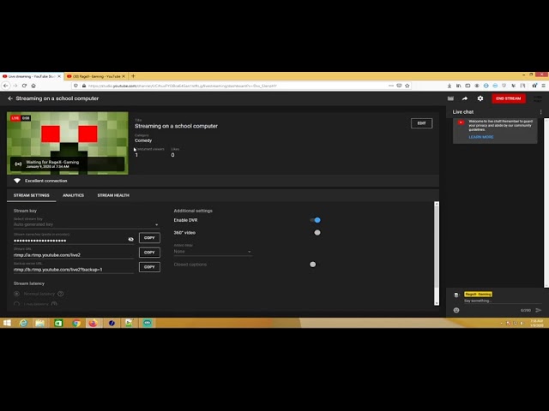The width and height of the screenshot is (549, 411).
Task: Open Google Chrome from taskbar
Action: [x=76, y=323]
